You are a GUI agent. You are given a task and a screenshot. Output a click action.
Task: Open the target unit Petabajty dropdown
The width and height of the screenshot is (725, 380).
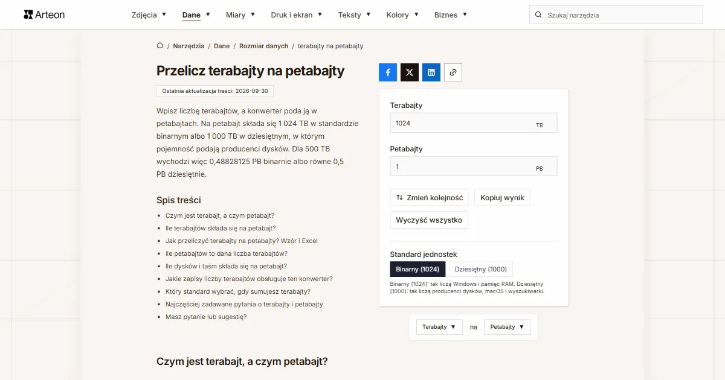tap(507, 327)
